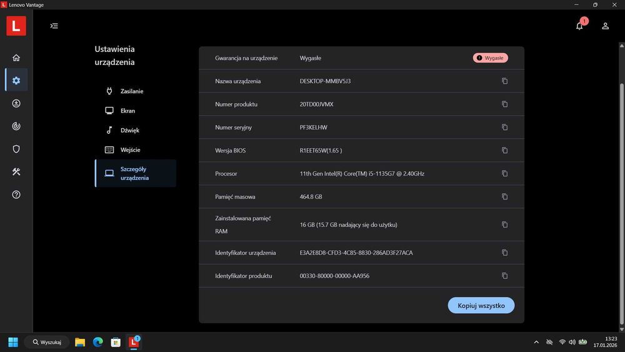Open Hardware tools wrench icon in sidebar
The height and width of the screenshot is (352, 625).
tap(16, 172)
